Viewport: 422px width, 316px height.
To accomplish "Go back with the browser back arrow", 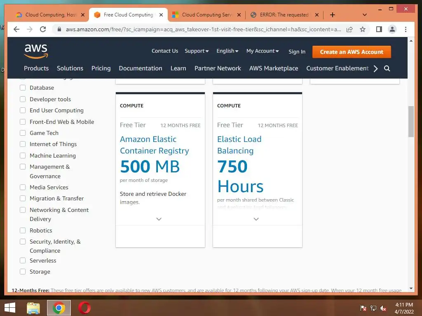I will [16, 29].
